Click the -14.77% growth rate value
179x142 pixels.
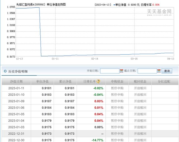point(98,140)
